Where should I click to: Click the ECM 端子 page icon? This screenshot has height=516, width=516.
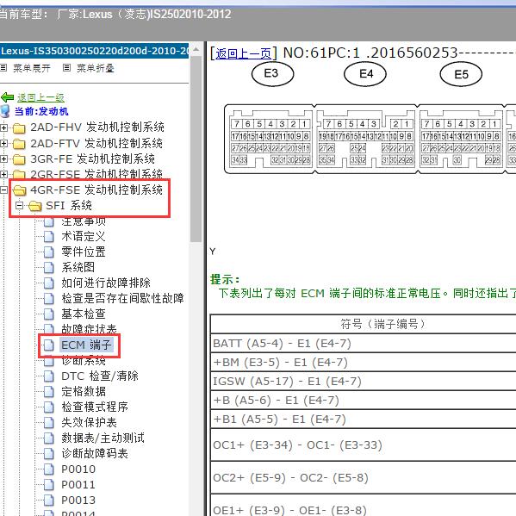(49, 345)
